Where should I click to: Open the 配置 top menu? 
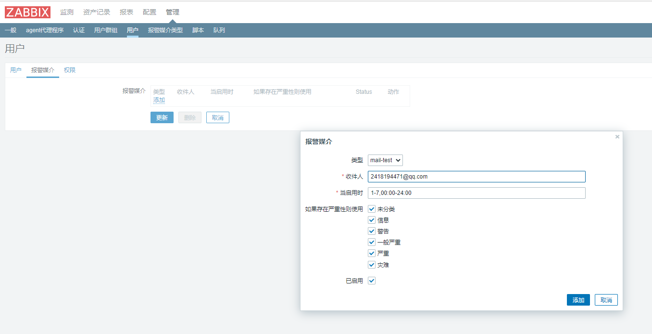150,12
